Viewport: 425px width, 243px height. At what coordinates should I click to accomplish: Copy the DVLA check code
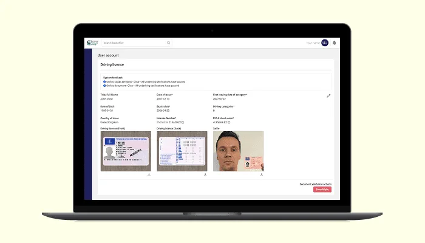click(229, 122)
